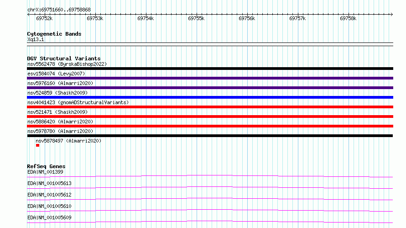This screenshot has width=406, height=228.
Task: Open the EDA|NM_001005612 transcript label
Action: tap(49, 195)
